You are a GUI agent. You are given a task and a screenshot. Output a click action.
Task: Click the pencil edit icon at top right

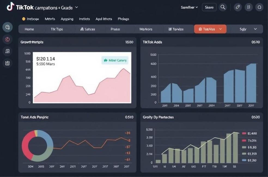[237, 7]
